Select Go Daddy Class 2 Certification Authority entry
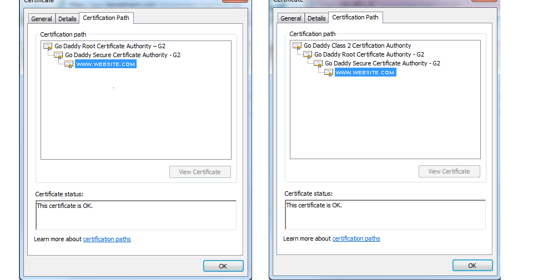The image size is (533, 280). click(x=357, y=45)
